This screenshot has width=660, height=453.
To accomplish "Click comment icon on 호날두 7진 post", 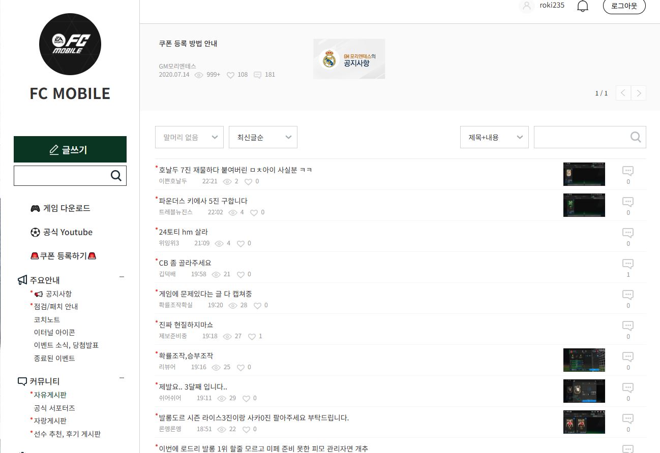I will [628, 171].
